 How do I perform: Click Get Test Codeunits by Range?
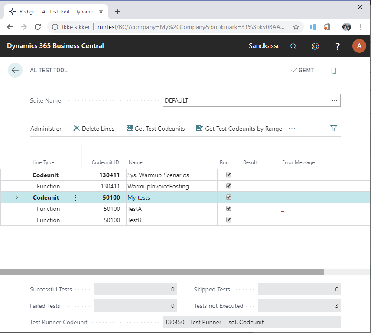239,129
